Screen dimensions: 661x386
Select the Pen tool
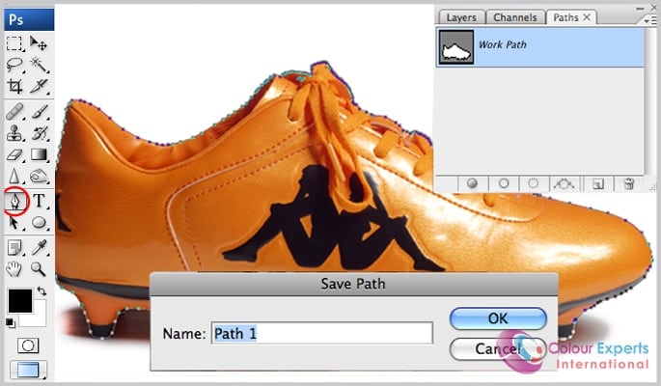point(15,201)
